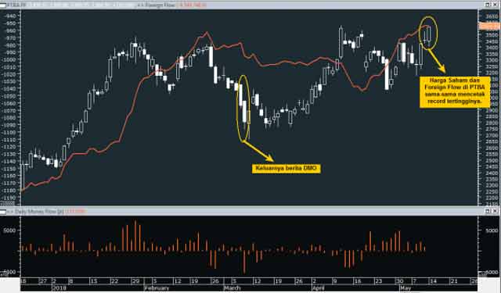Click the red Foreign Flow legend value

coord(192,5)
